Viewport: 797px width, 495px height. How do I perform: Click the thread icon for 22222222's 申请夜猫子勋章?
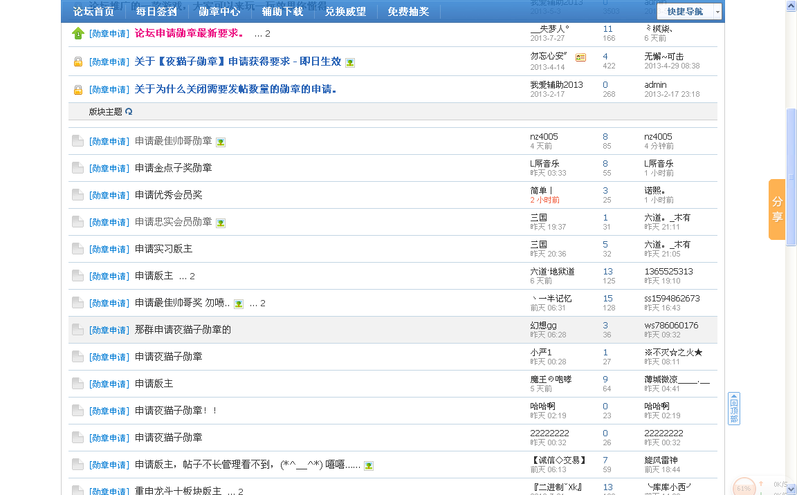coord(77,437)
